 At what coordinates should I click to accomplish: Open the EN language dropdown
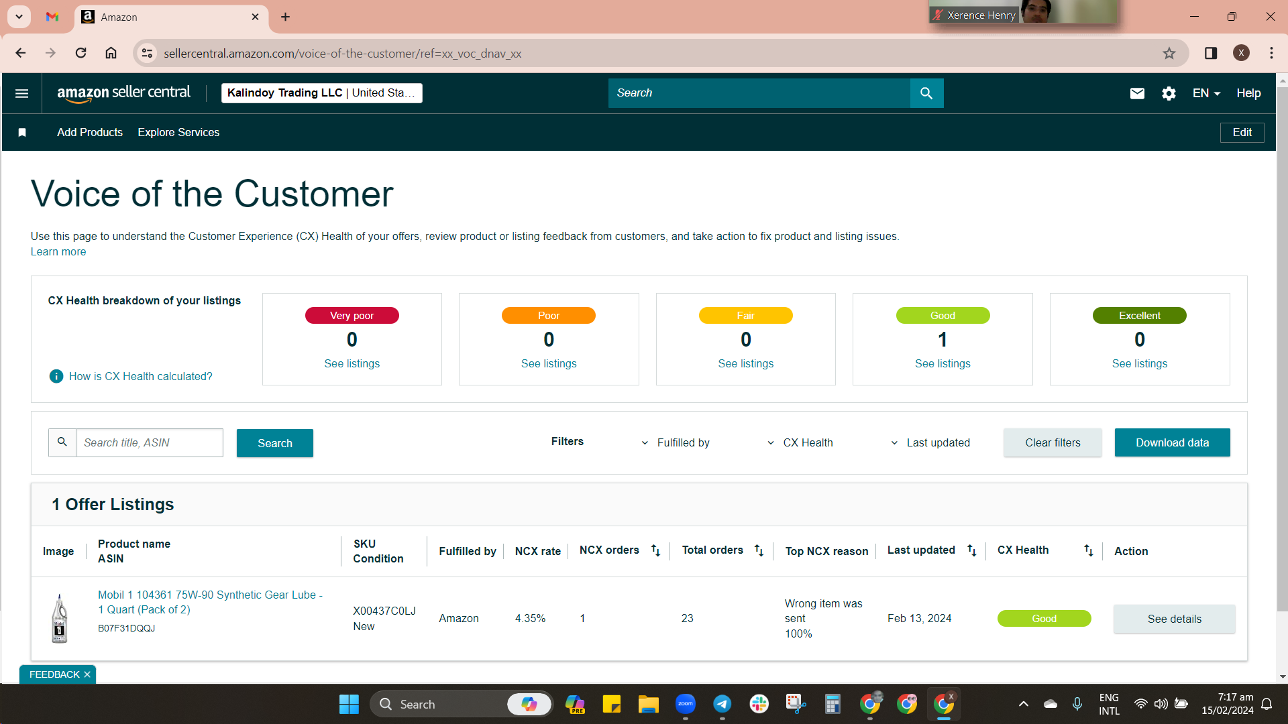pos(1206,93)
